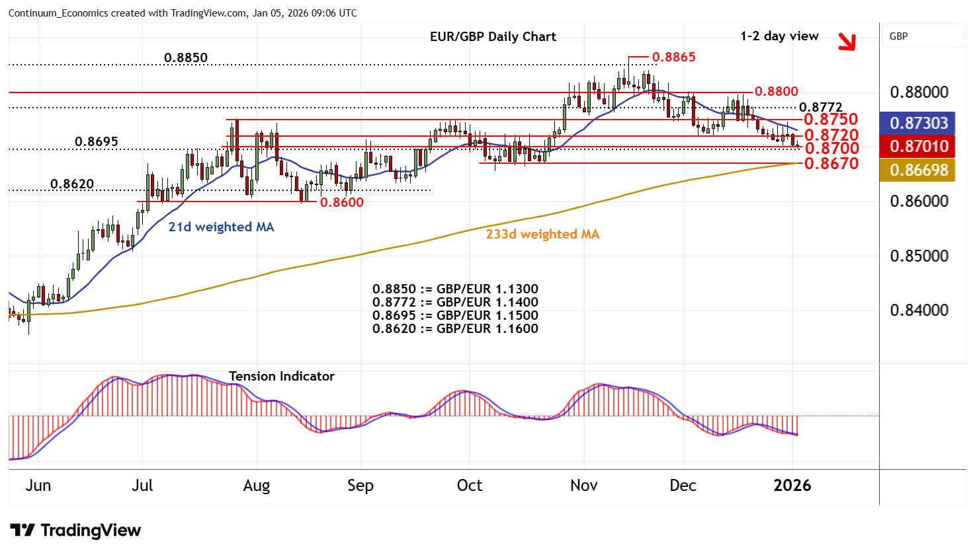The height and width of the screenshot is (555, 975).
Task: Click the gold 0.86698 price tag
Action: (917, 170)
